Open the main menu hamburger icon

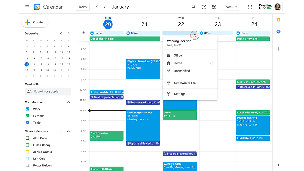(27, 7)
